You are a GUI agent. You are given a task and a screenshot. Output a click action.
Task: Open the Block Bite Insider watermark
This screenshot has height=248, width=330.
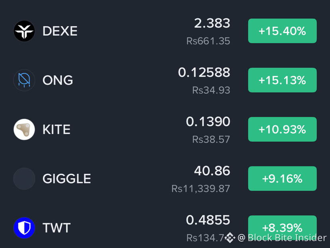[282, 238]
